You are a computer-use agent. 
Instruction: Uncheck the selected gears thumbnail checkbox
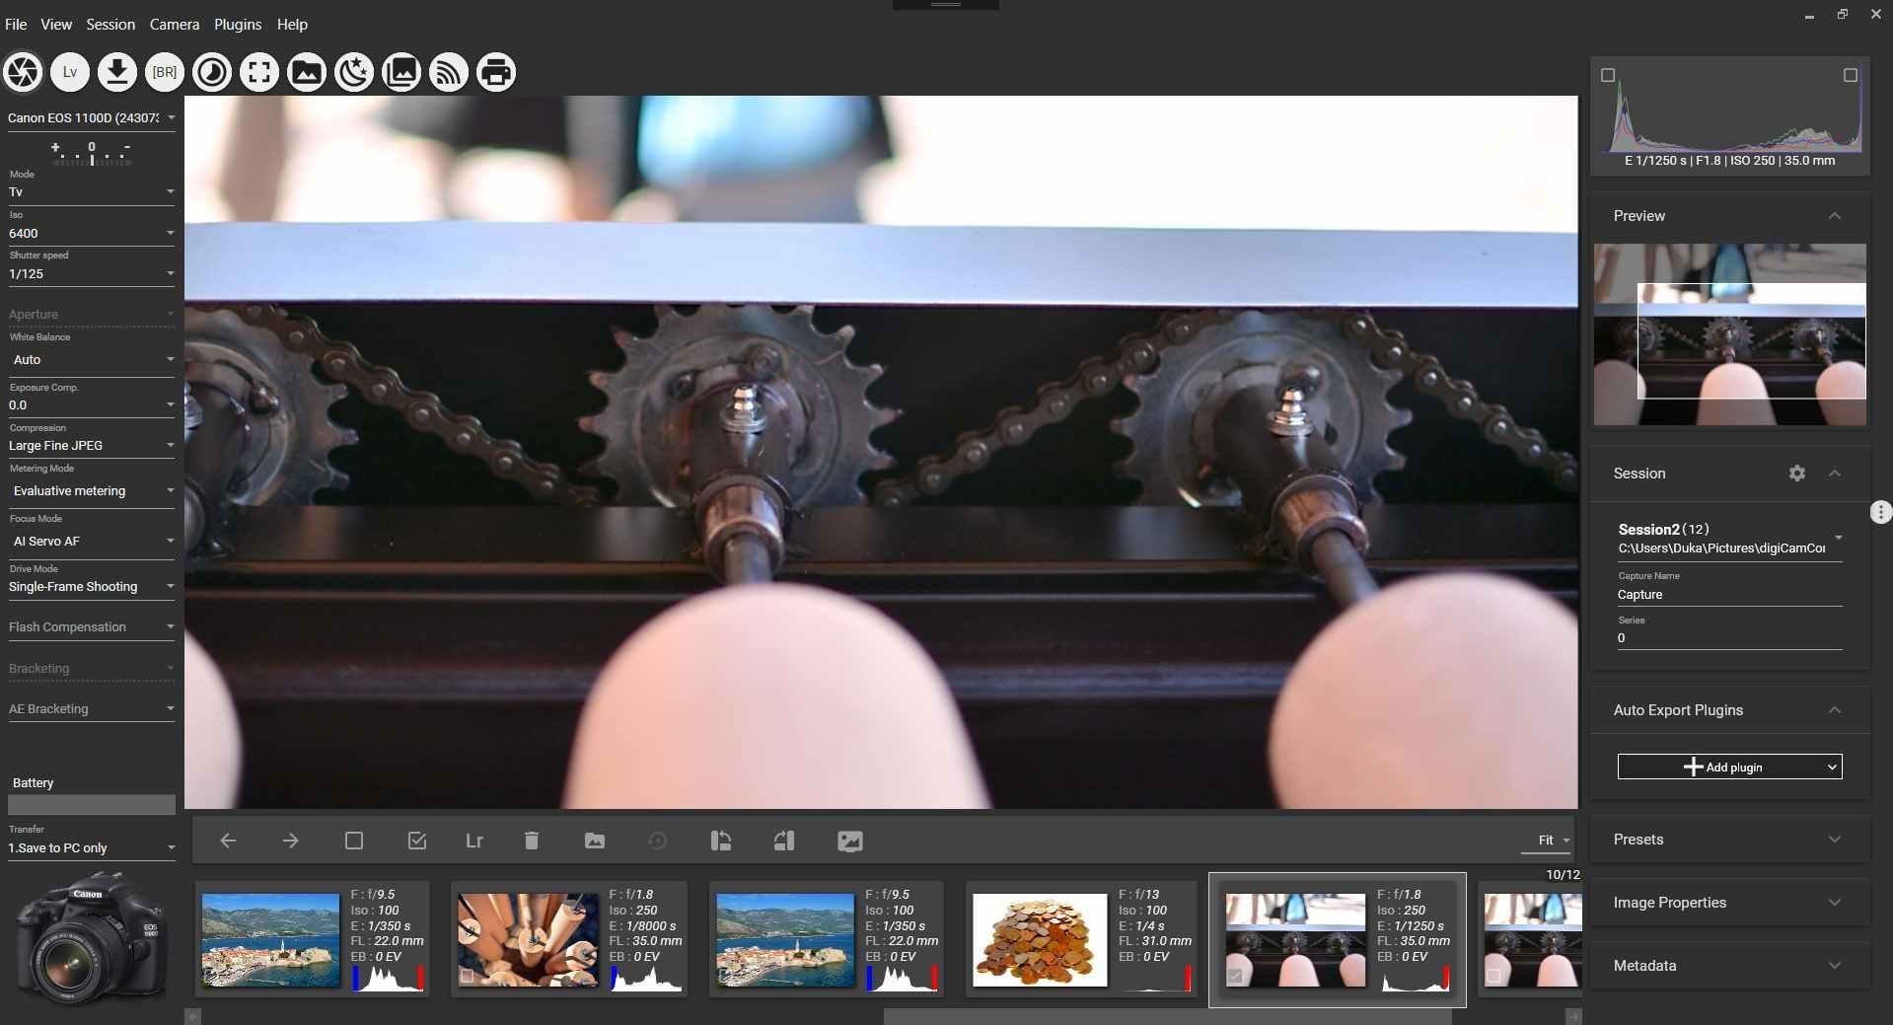tap(1235, 976)
